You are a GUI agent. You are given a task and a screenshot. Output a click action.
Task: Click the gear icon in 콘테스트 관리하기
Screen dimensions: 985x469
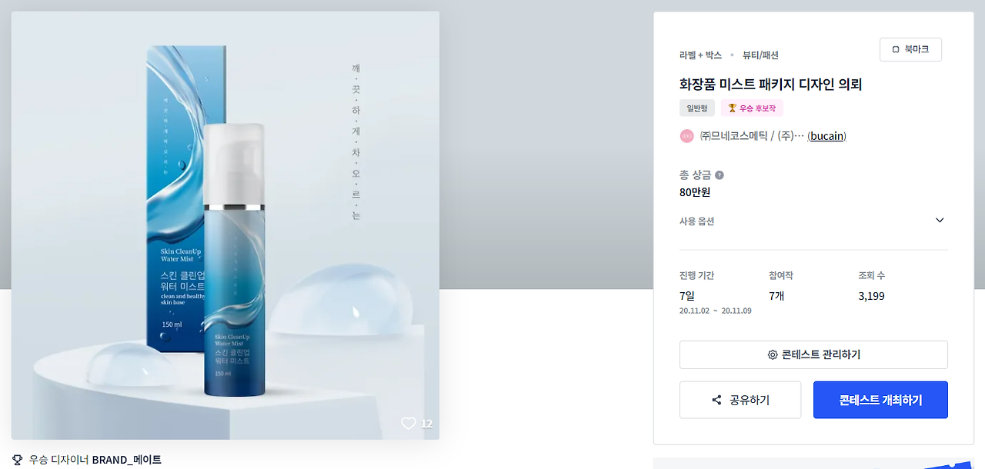point(773,355)
